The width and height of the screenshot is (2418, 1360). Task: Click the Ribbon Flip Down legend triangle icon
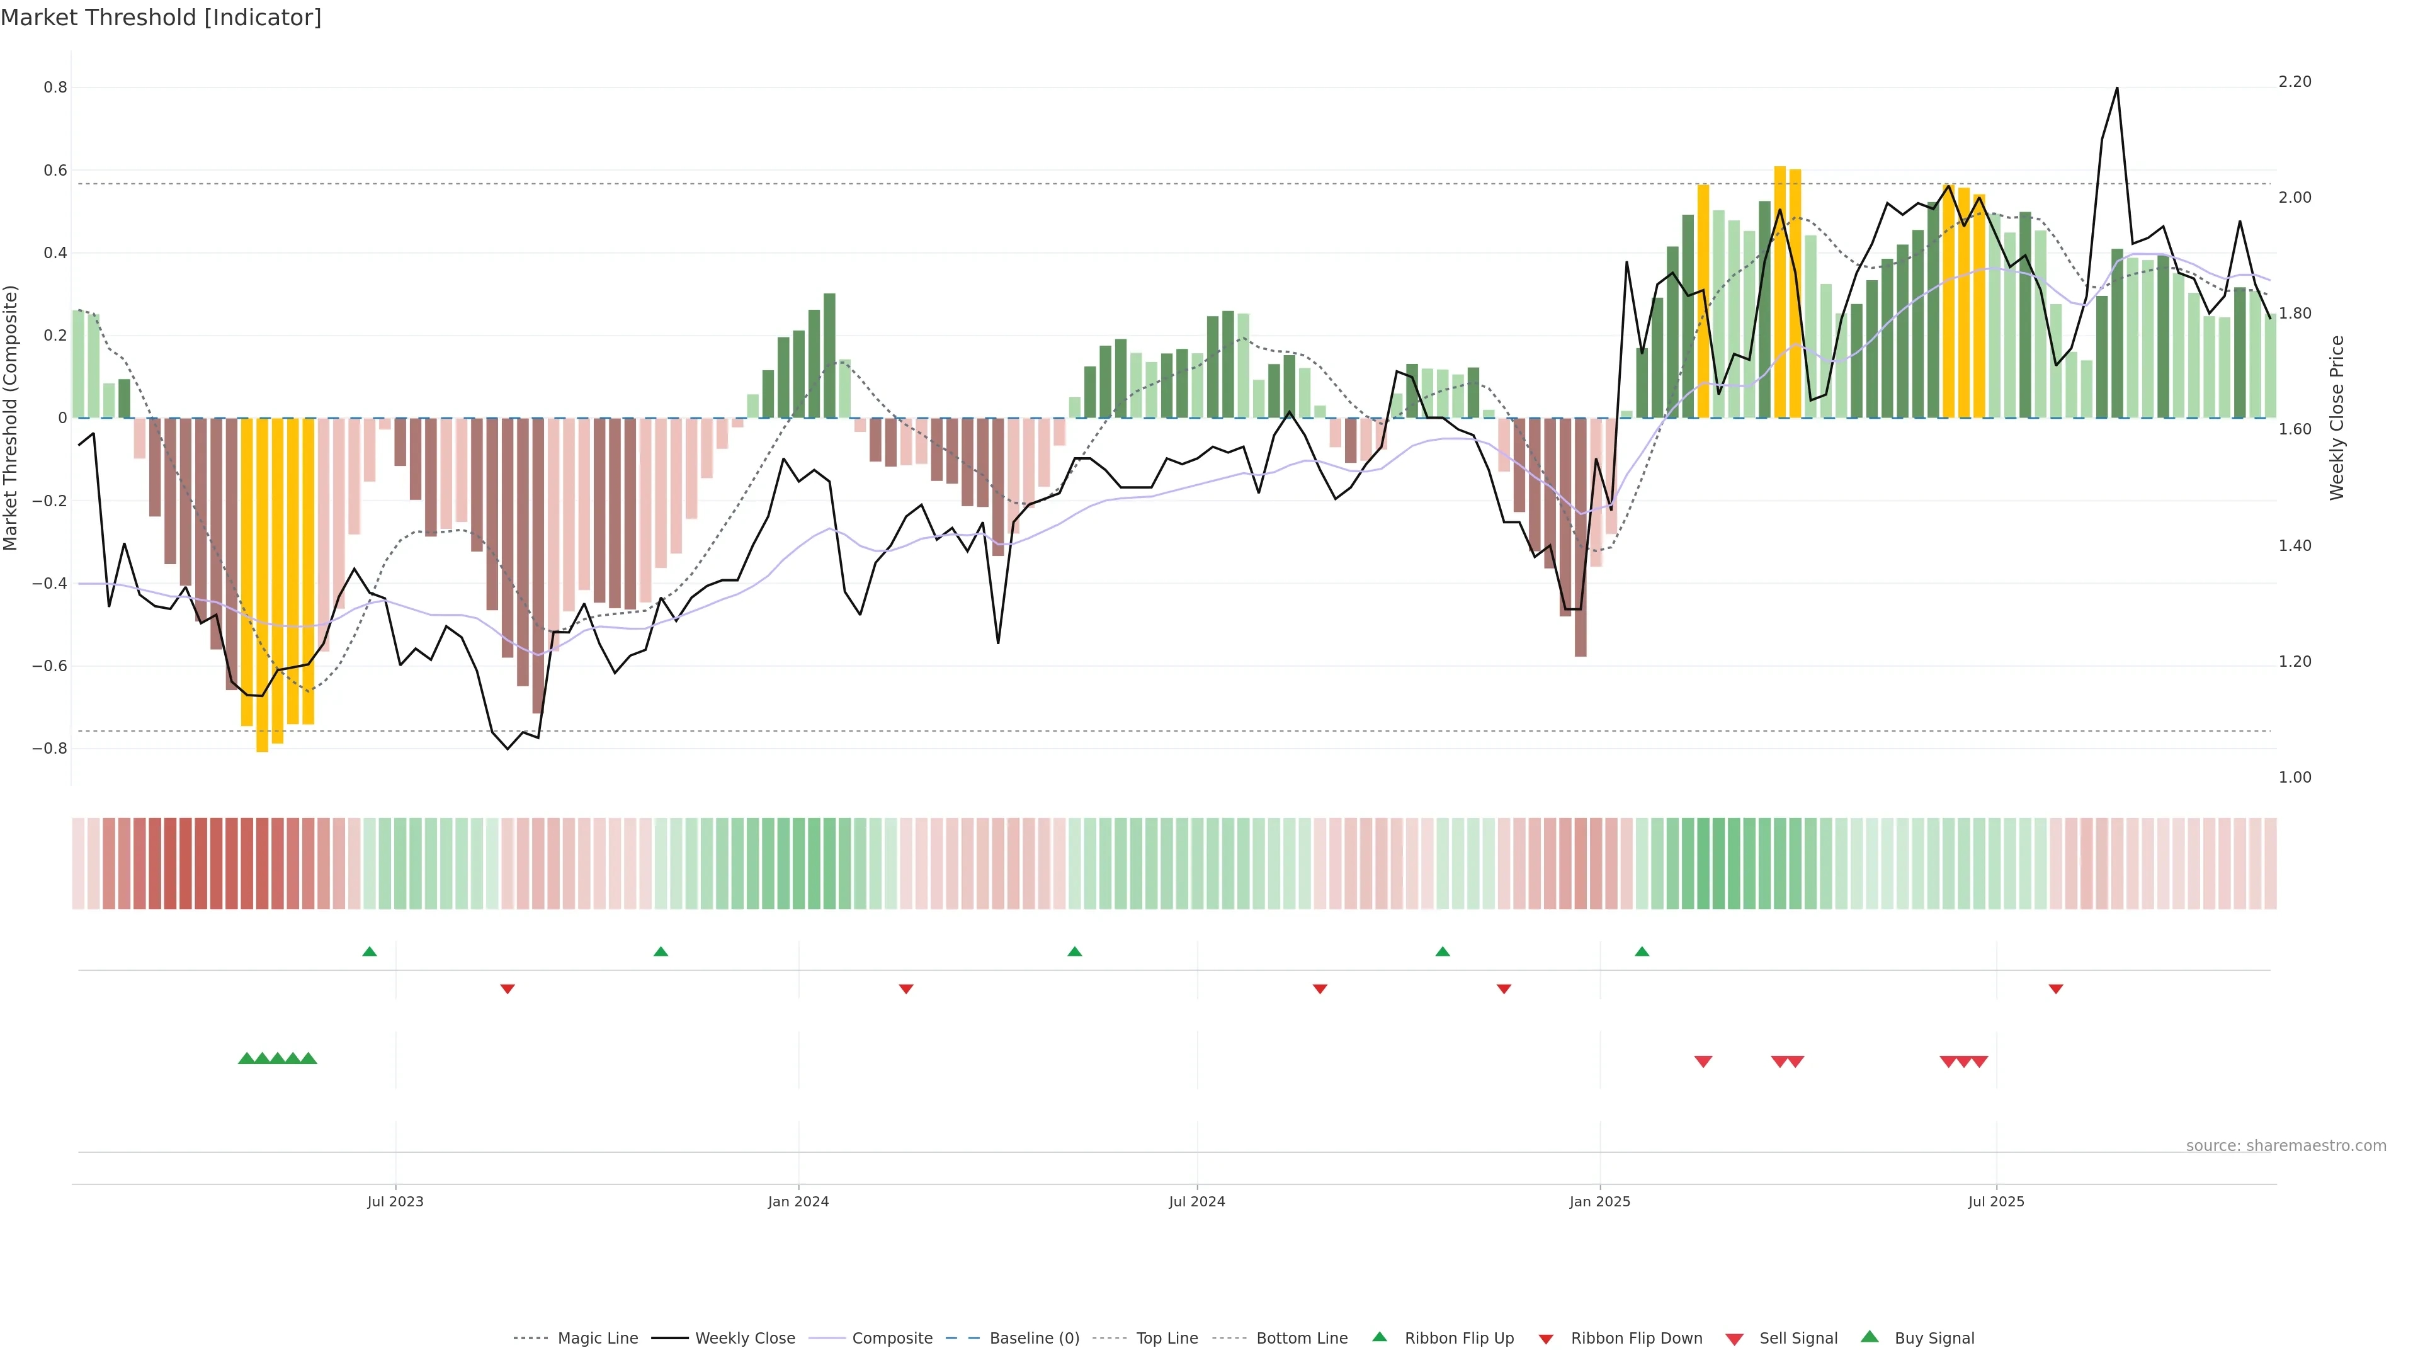(1546, 1339)
